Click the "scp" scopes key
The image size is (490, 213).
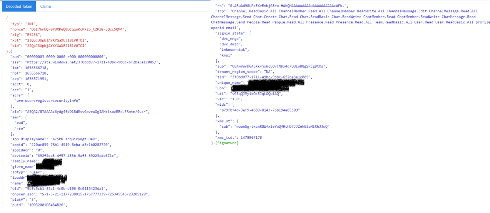click(221, 11)
